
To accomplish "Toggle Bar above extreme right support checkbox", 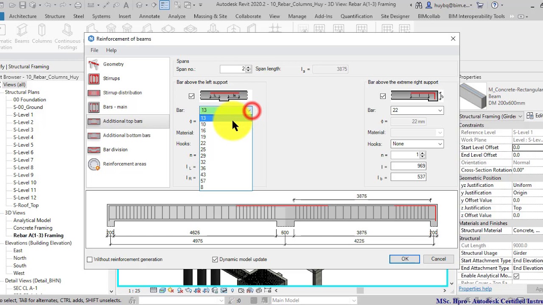I will tap(383, 96).
